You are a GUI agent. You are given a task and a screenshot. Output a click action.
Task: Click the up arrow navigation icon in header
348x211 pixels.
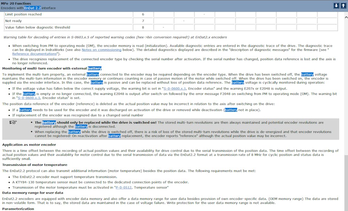(x=343, y=6)
